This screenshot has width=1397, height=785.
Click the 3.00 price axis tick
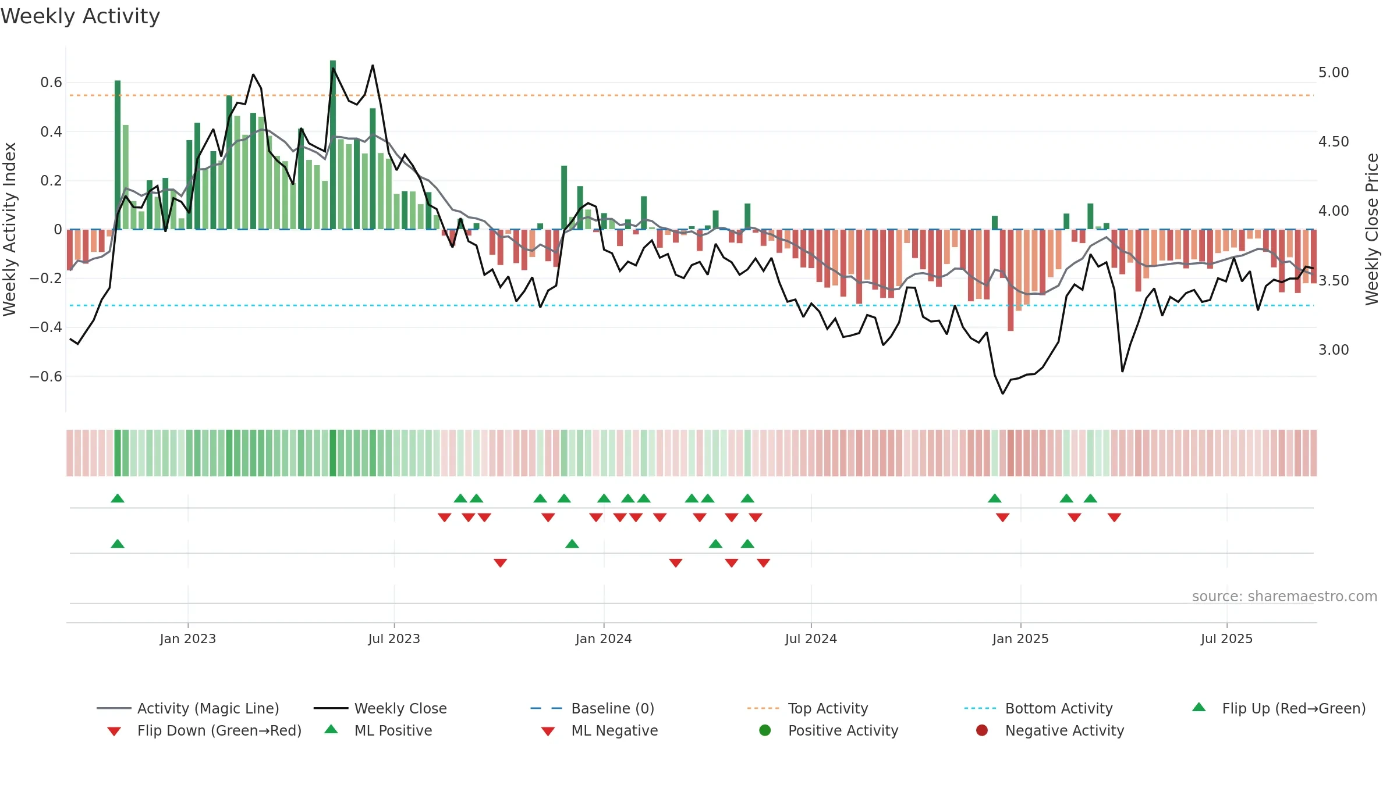1334,349
